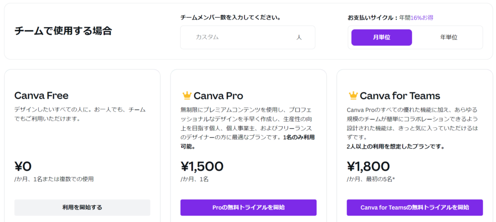Click the チームメンバー数を入力してください label

pos(230,17)
